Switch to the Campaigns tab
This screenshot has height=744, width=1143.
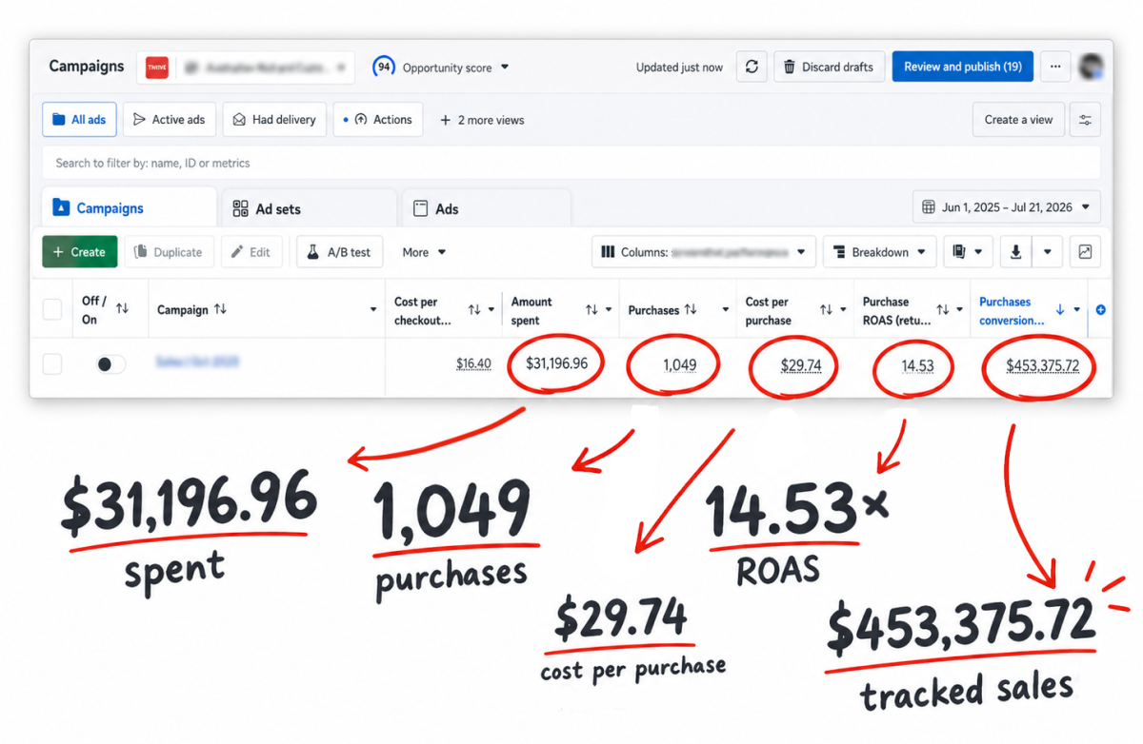(130, 207)
